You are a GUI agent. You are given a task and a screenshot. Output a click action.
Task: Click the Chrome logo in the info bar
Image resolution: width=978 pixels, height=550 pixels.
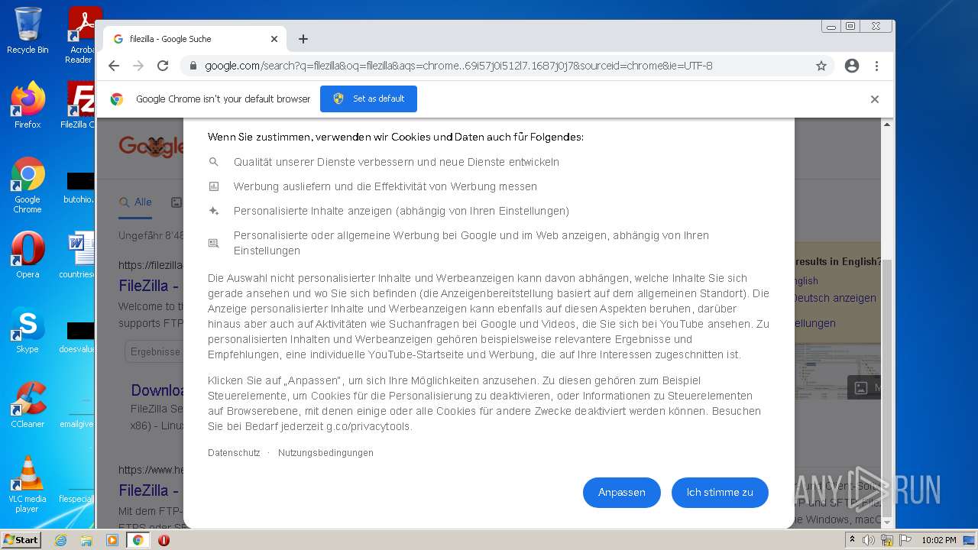(x=117, y=99)
